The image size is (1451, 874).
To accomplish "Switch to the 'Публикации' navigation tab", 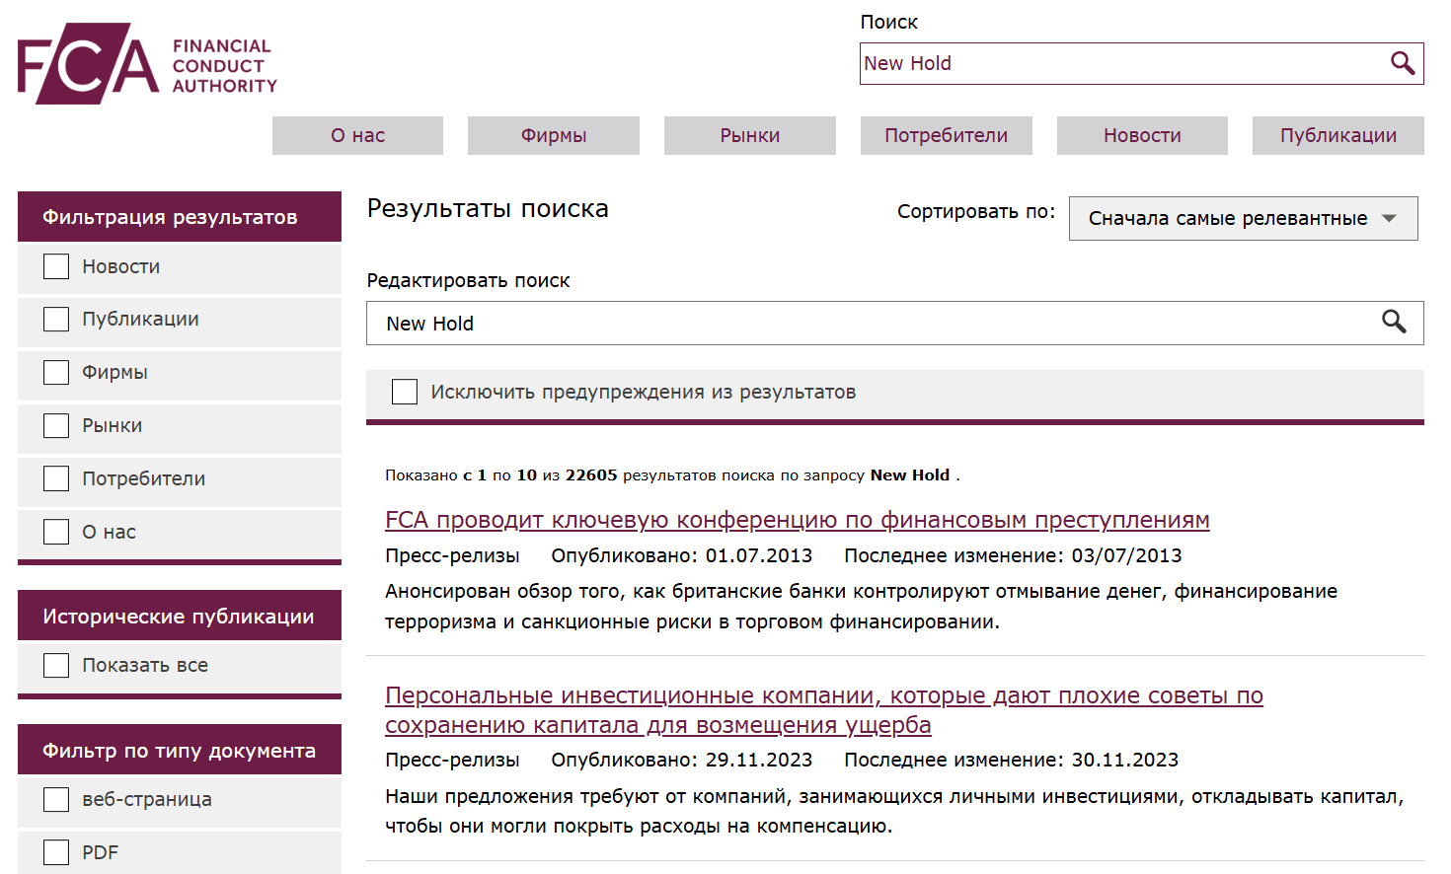I will tap(1337, 135).
